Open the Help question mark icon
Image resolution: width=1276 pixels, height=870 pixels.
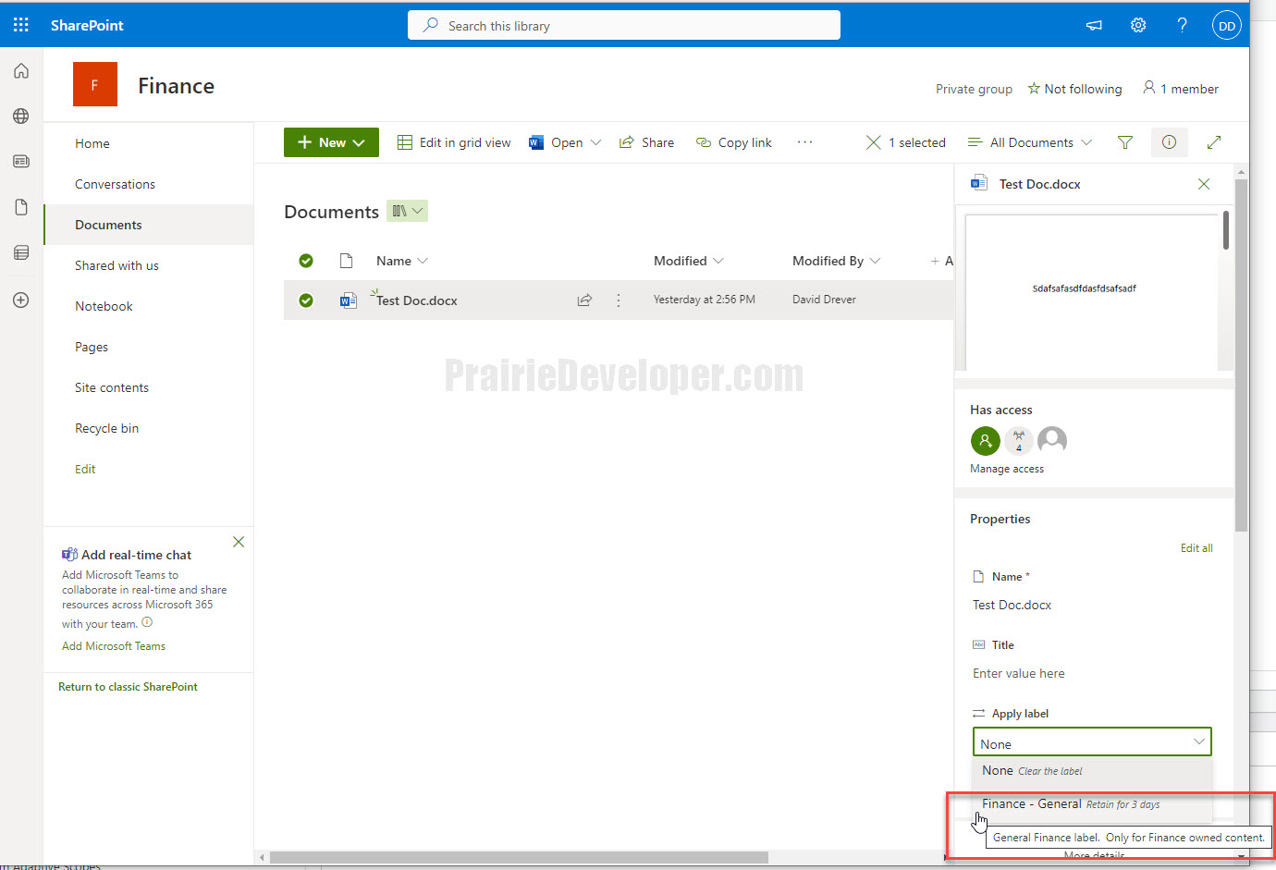(1182, 25)
